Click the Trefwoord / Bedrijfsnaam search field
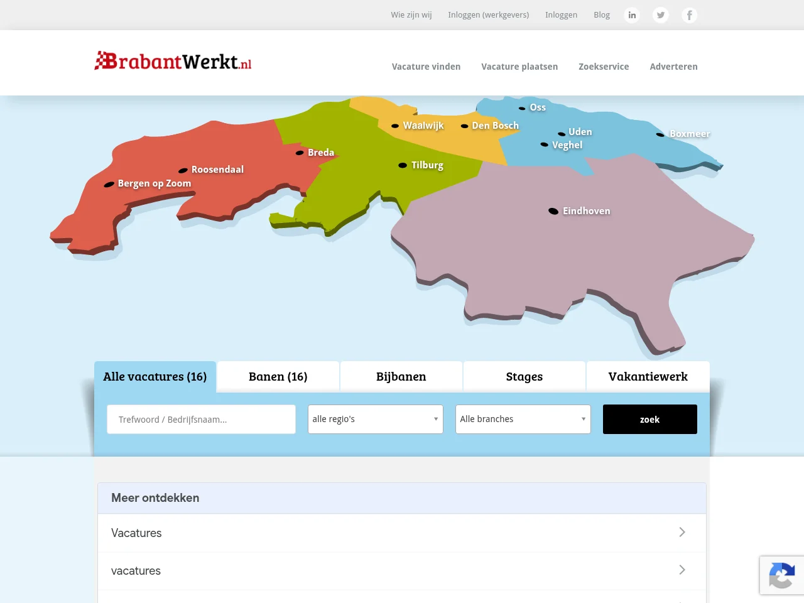 tap(201, 419)
